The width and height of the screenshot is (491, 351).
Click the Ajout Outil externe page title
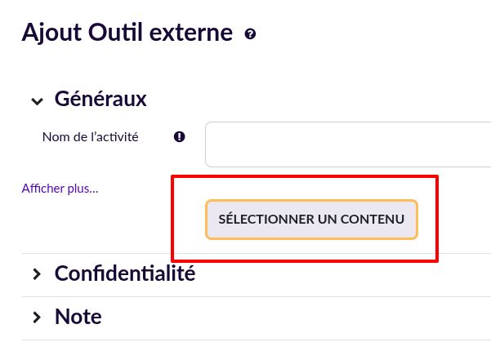(x=127, y=33)
